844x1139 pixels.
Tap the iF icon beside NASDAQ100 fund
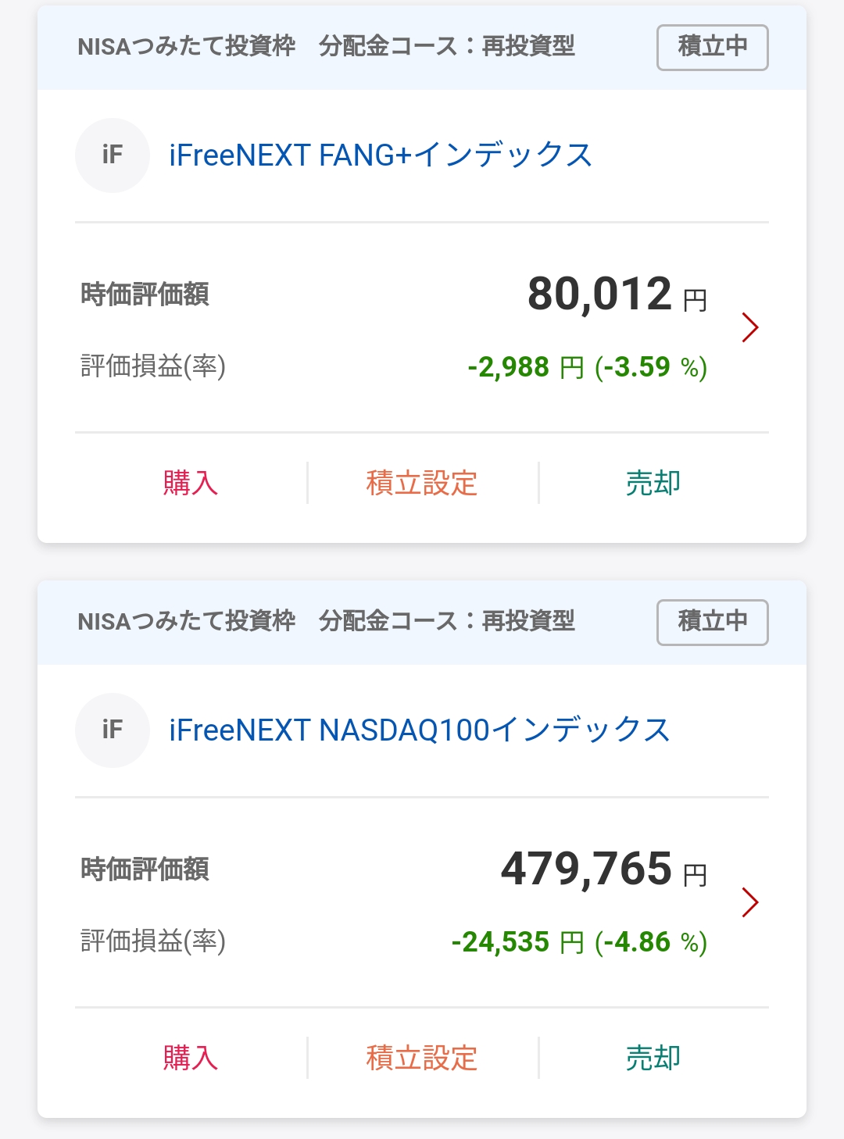(x=112, y=730)
